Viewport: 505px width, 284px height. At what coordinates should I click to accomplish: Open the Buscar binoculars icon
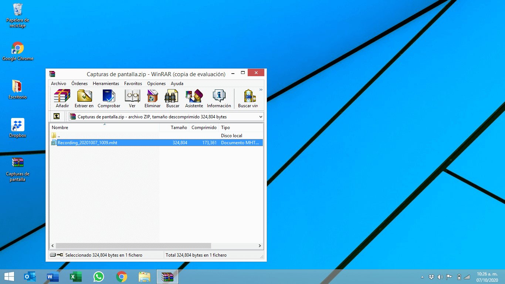(x=173, y=99)
